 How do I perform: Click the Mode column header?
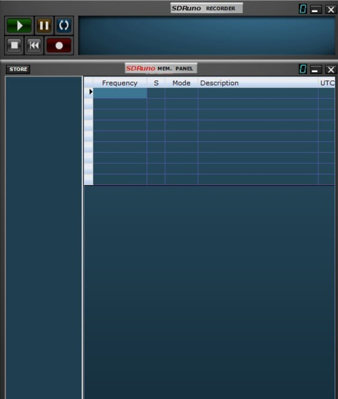(182, 83)
